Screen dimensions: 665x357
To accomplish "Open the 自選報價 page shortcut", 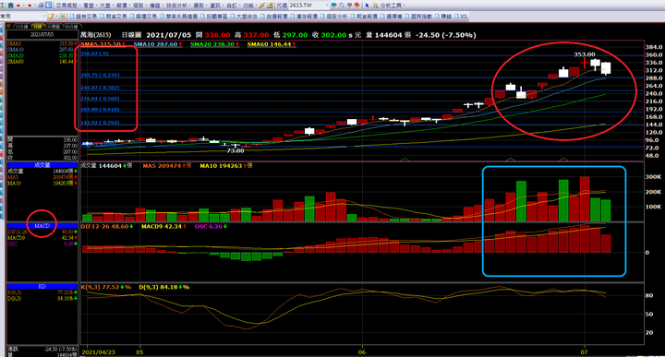I will click(x=274, y=16).
